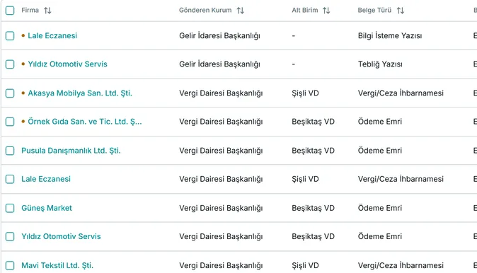
Task: Click the Gönderen Kurum header label
Action: (205, 11)
